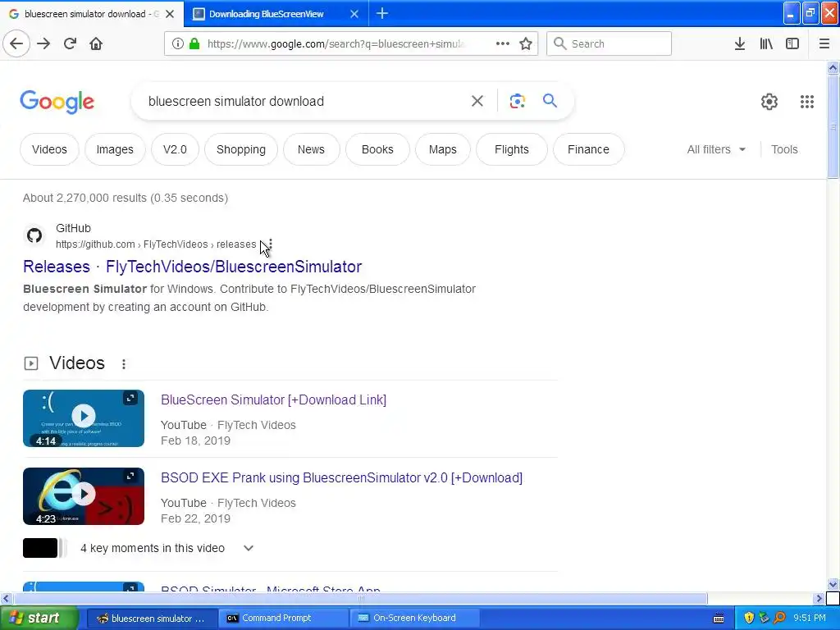840x630 pixels.
Task: Click the vertical scrollbar down arrow
Action: click(833, 584)
